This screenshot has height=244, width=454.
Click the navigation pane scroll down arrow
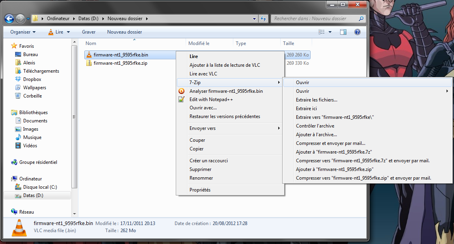click(74, 214)
